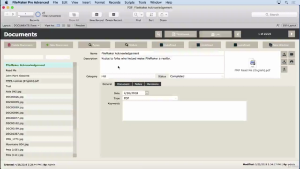Click the Preview button

pos(80,25)
